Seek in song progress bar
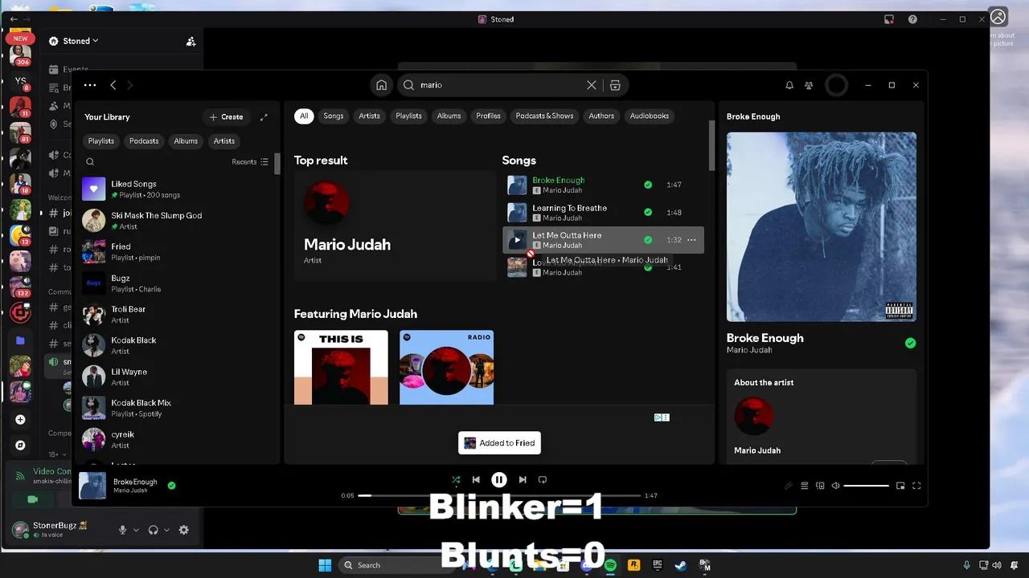The height and width of the screenshot is (578, 1029). point(499,495)
